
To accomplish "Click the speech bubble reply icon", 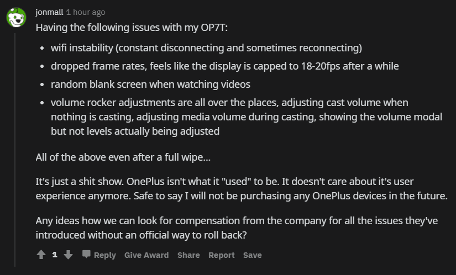I will pos(86,254).
